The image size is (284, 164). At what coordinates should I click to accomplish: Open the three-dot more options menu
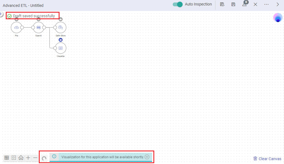(266, 4)
